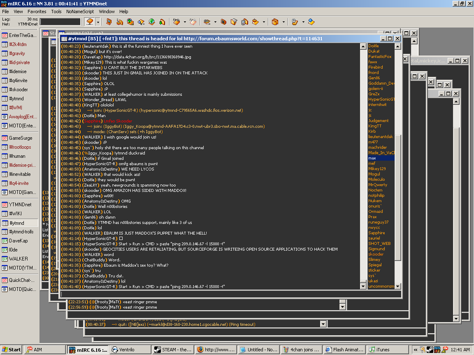
Task: Expand the dropdown arrow beside the Connect icon
Action: pyautogui.click(x=98, y=22)
